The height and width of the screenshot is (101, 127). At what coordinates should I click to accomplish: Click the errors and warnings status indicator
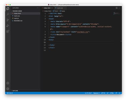[10, 93]
